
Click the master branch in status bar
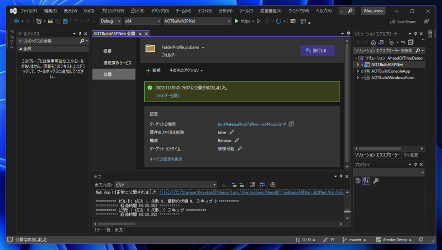[x=354, y=240]
